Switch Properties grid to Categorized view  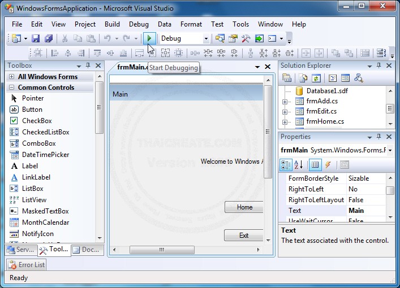[x=286, y=165]
